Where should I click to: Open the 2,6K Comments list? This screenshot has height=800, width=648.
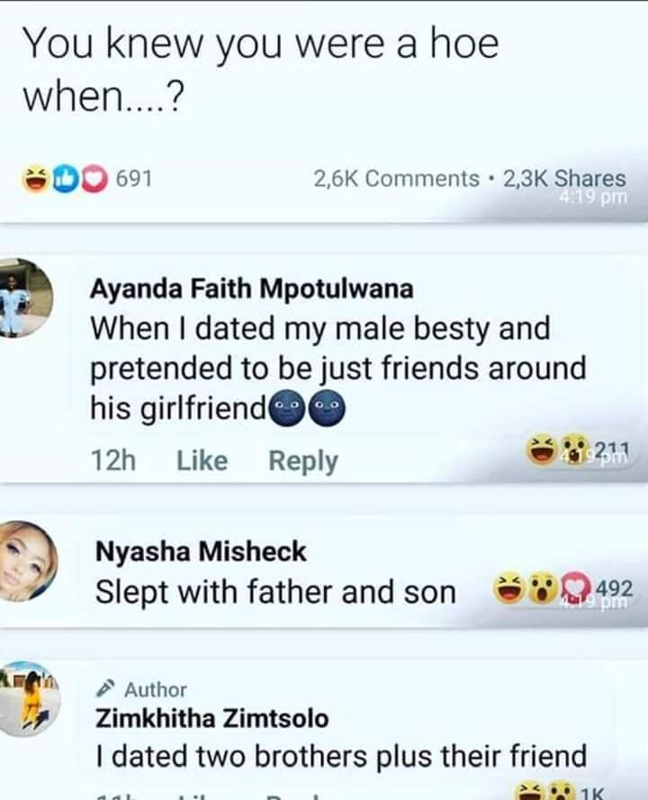(396, 179)
